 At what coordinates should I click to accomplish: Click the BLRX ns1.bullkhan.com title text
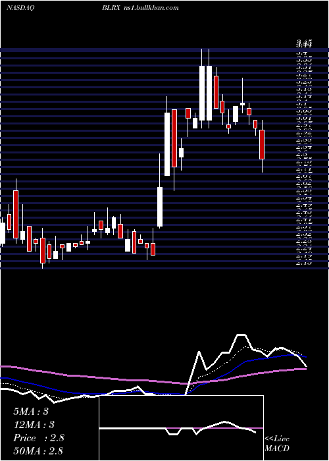pyautogui.click(x=140, y=8)
